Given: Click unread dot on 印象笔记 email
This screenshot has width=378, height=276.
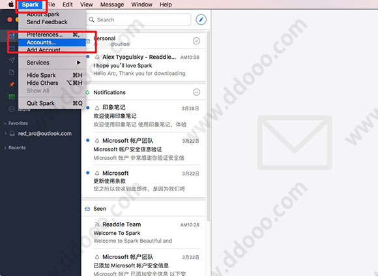Looking at the screenshot, I should (88, 108).
